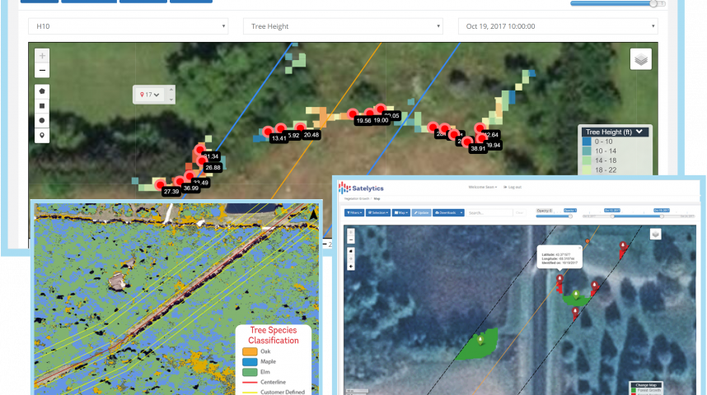Open the Filters dropdown button

[x=354, y=212]
